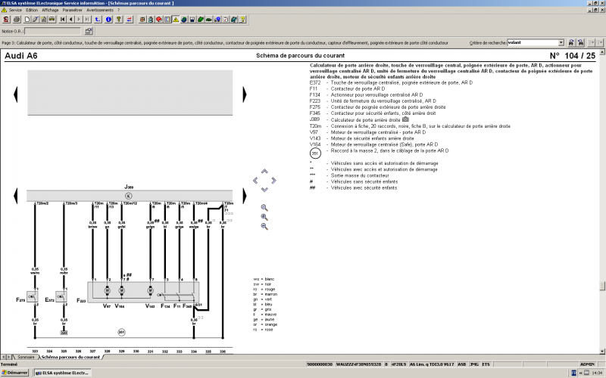Pan diagram right with the right chevron
606x378 pixels.
pyautogui.click(x=273, y=180)
